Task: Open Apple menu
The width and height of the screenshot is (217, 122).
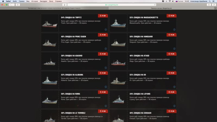Action: click(x=3, y=1)
